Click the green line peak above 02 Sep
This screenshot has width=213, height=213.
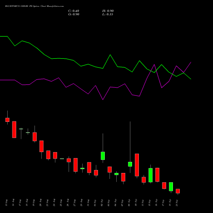click(x=110, y=55)
